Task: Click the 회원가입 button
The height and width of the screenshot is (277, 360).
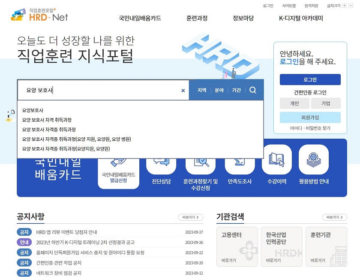Action: pyautogui.click(x=310, y=118)
